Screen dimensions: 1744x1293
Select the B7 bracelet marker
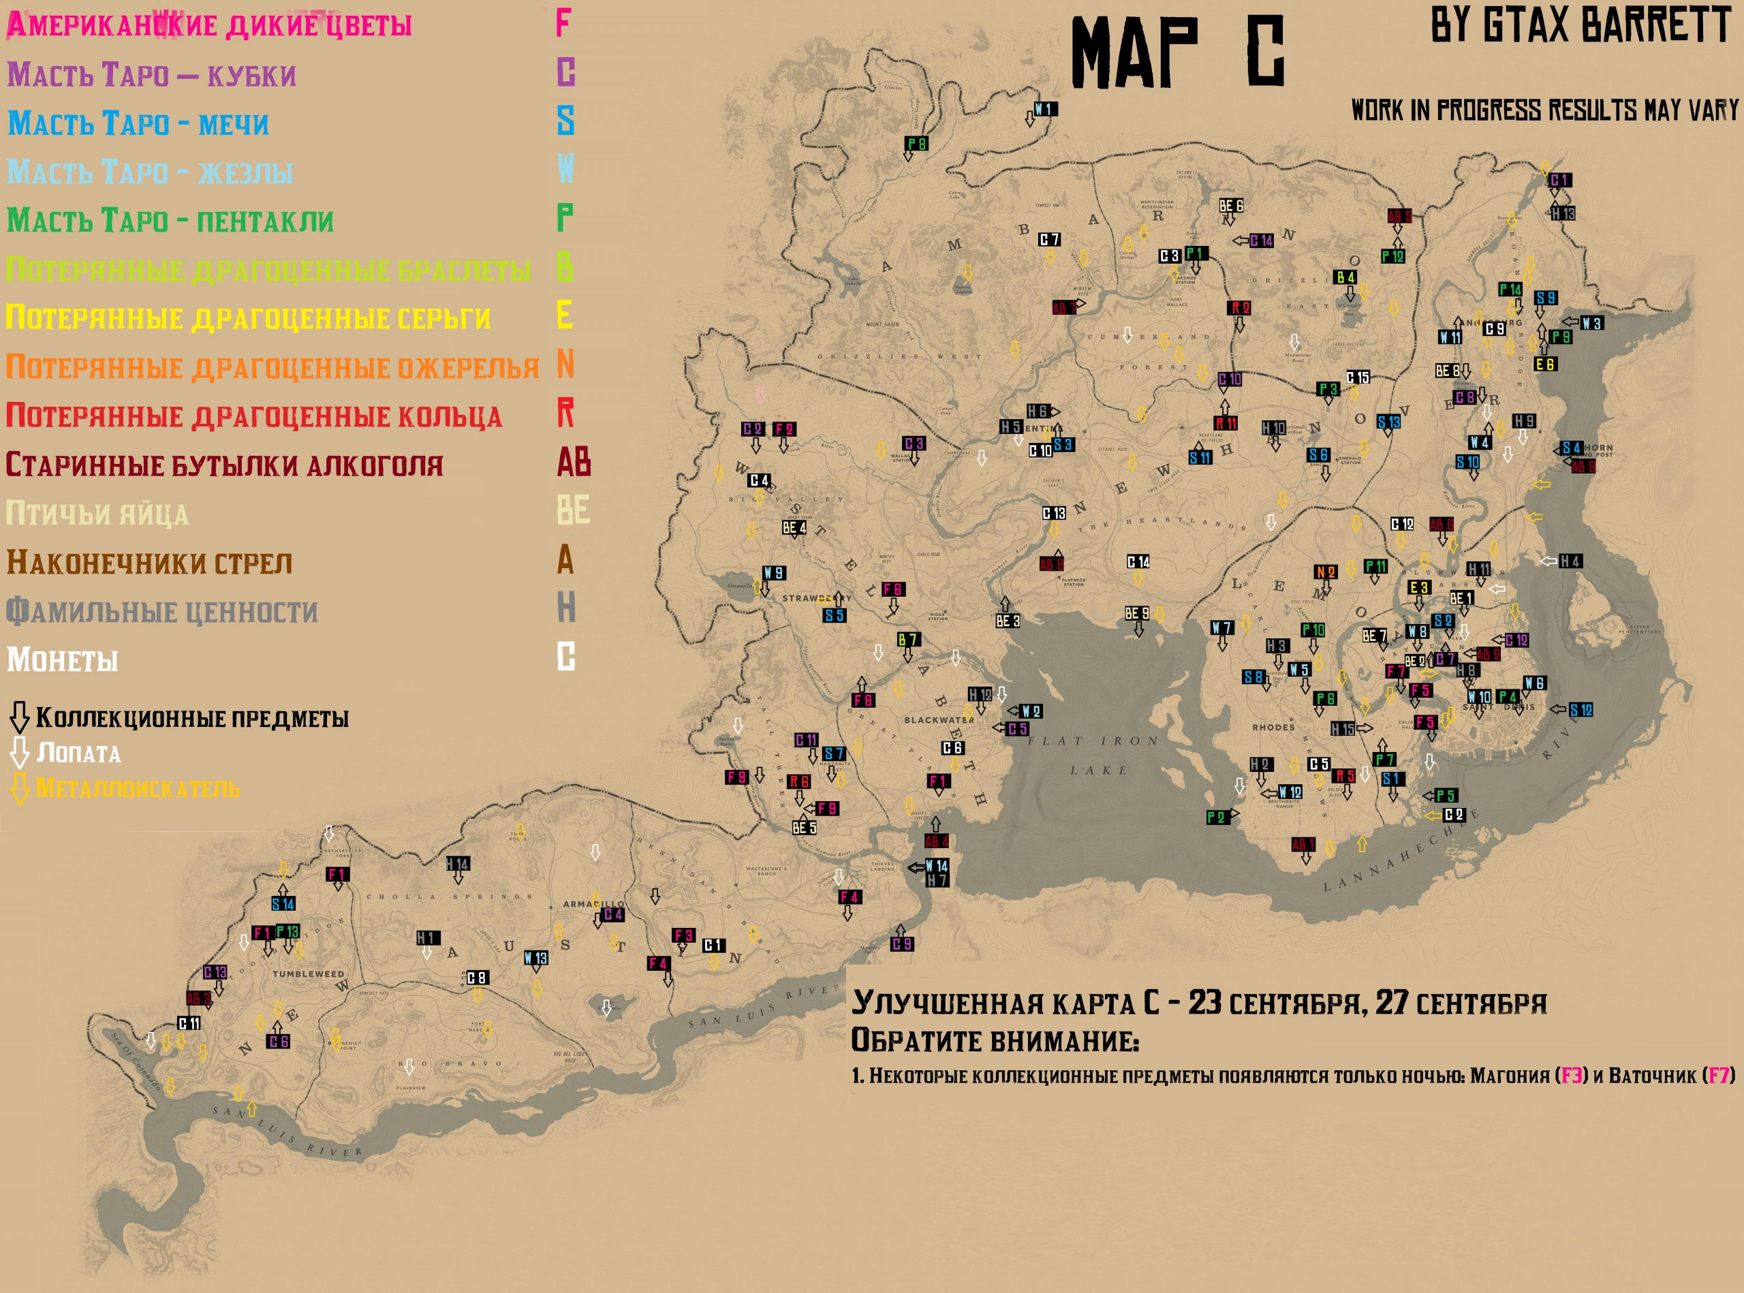coord(908,640)
